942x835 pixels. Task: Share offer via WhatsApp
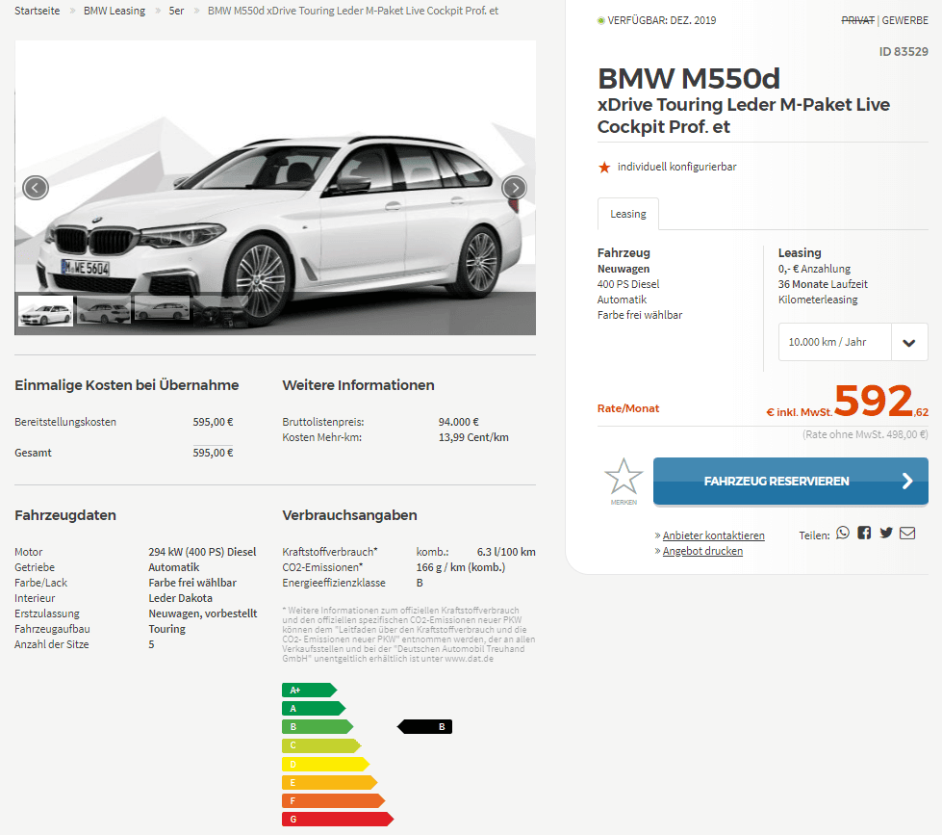click(x=843, y=534)
